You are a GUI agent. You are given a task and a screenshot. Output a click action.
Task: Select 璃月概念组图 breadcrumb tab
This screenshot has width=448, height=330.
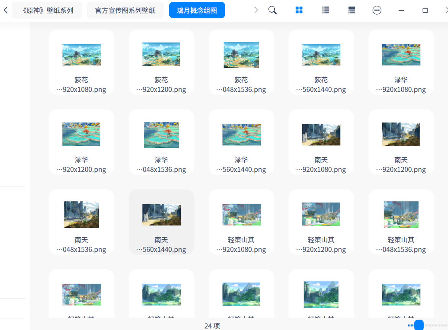pos(197,10)
